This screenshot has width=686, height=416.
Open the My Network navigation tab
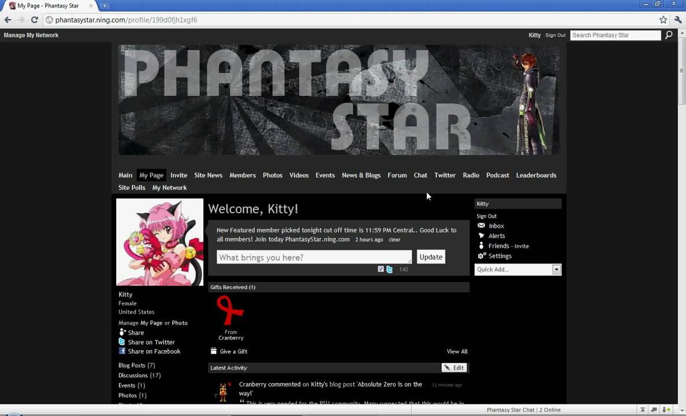[169, 187]
